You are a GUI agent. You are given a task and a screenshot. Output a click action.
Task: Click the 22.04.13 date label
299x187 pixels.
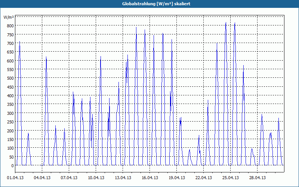[203, 178]
